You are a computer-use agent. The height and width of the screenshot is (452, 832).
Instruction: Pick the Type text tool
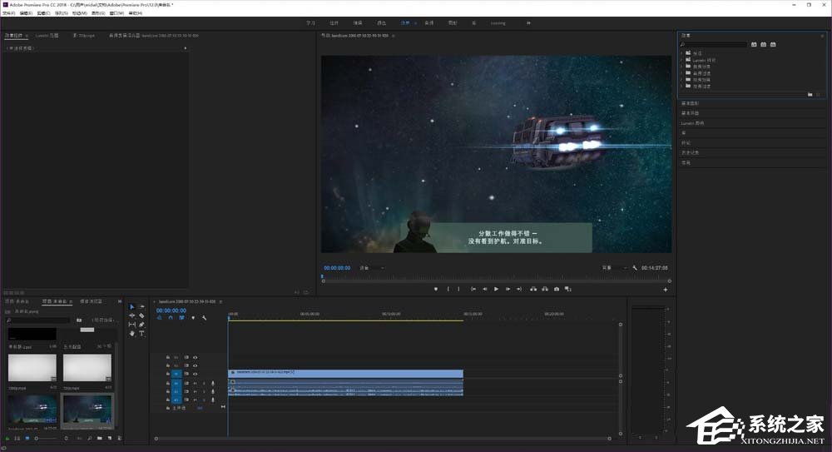coord(141,333)
